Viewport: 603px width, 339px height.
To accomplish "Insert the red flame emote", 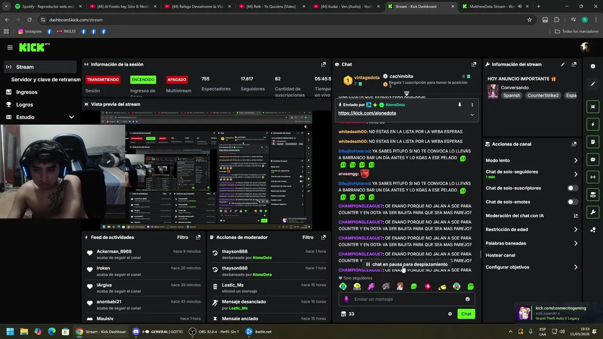I will click(x=428, y=286).
